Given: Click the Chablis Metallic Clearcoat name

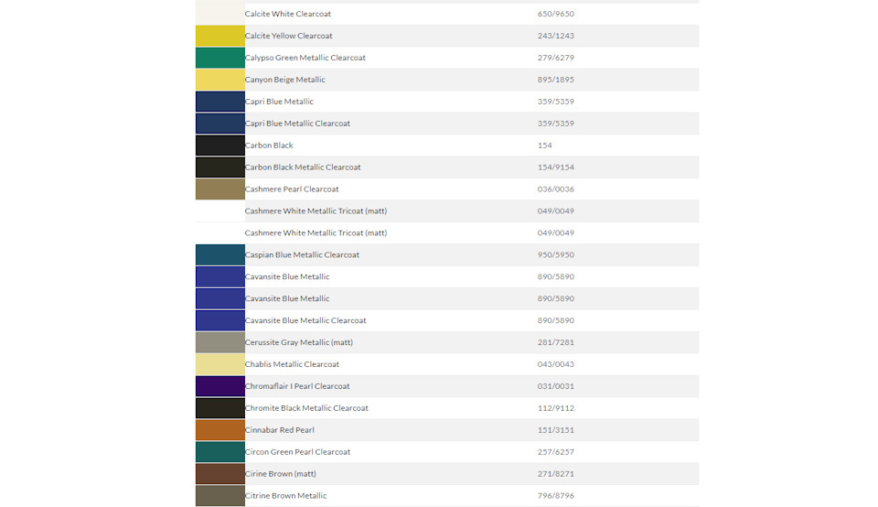Looking at the screenshot, I should point(292,364).
